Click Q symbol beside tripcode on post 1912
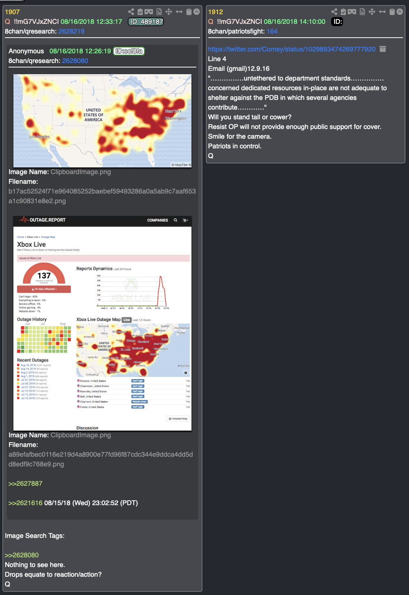The image size is (409, 595). point(211,22)
